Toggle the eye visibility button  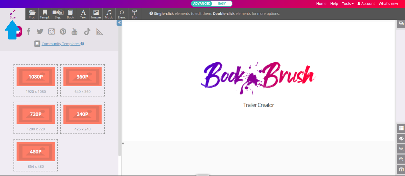tap(401, 138)
